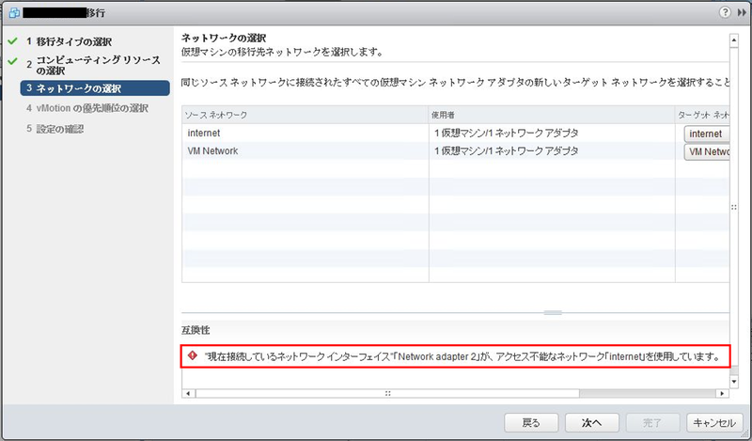This screenshot has width=752, height=441.
Task: Click the horizontal scrollbar thumb
Action: coord(387,393)
